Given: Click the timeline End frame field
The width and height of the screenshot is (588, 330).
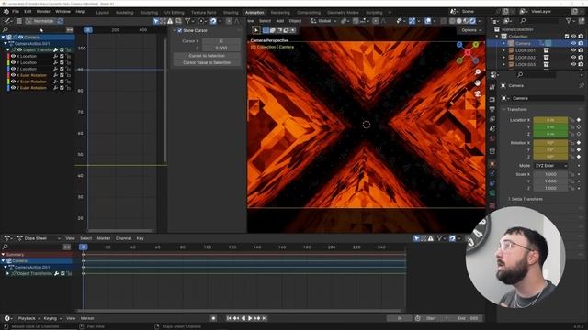Looking at the screenshot, I should pos(468,318).
